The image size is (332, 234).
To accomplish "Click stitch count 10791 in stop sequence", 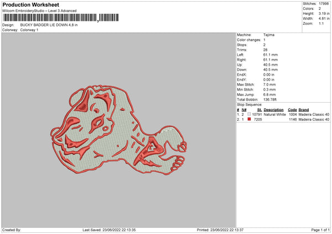I will pos(257,114).
